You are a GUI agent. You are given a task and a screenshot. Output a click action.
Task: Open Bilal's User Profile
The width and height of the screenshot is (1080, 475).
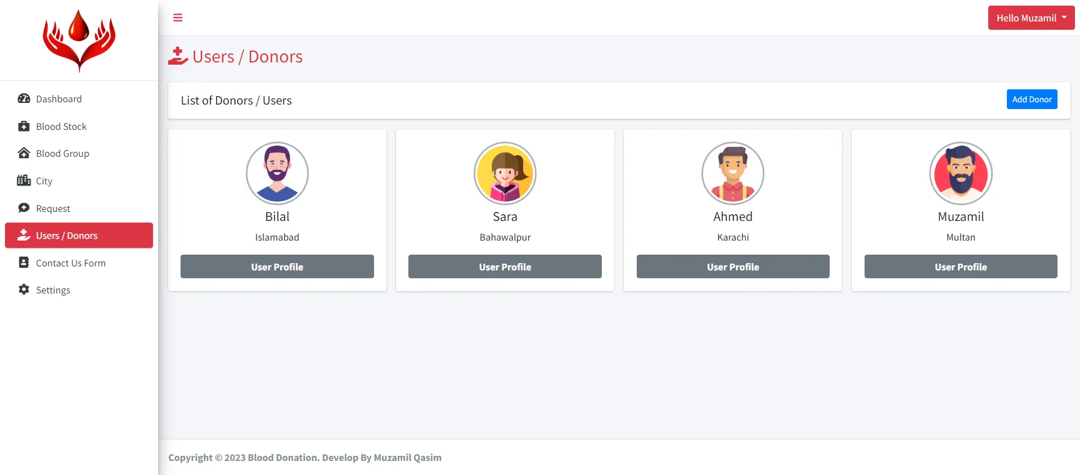tap(277, 266)
